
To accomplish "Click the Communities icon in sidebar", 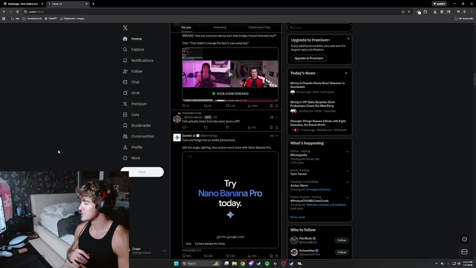I will (x=125, y=136).
